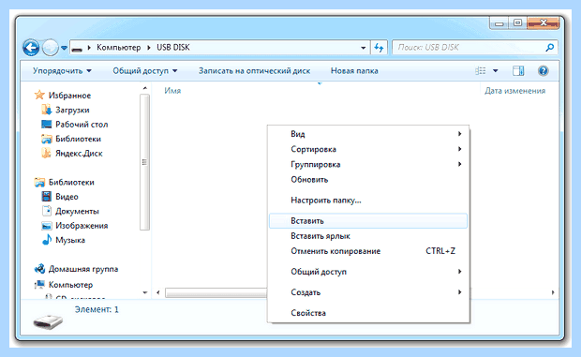Choose Отменить копирование in context menu
Screen dimensions: 581x357
368,251
